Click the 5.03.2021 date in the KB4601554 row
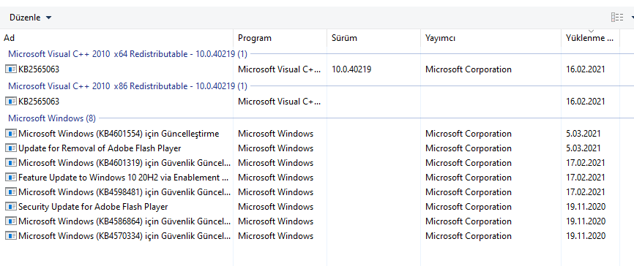The width and height of the screenshot is (634, 266). (583, 134)
